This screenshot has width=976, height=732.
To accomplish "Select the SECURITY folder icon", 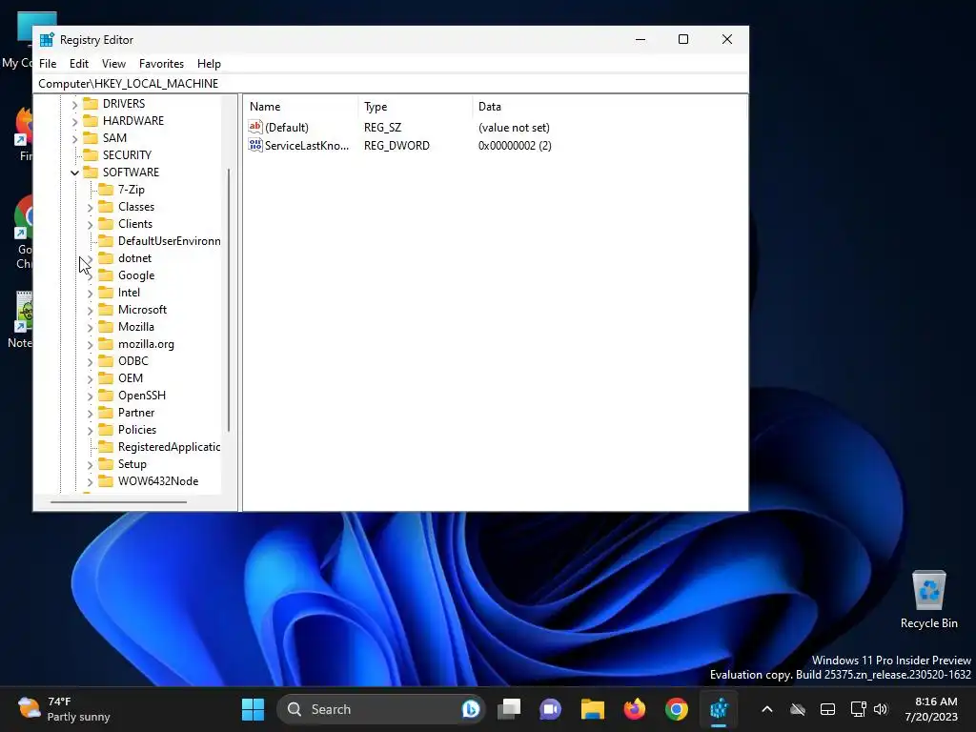I will tap(91, 155).
